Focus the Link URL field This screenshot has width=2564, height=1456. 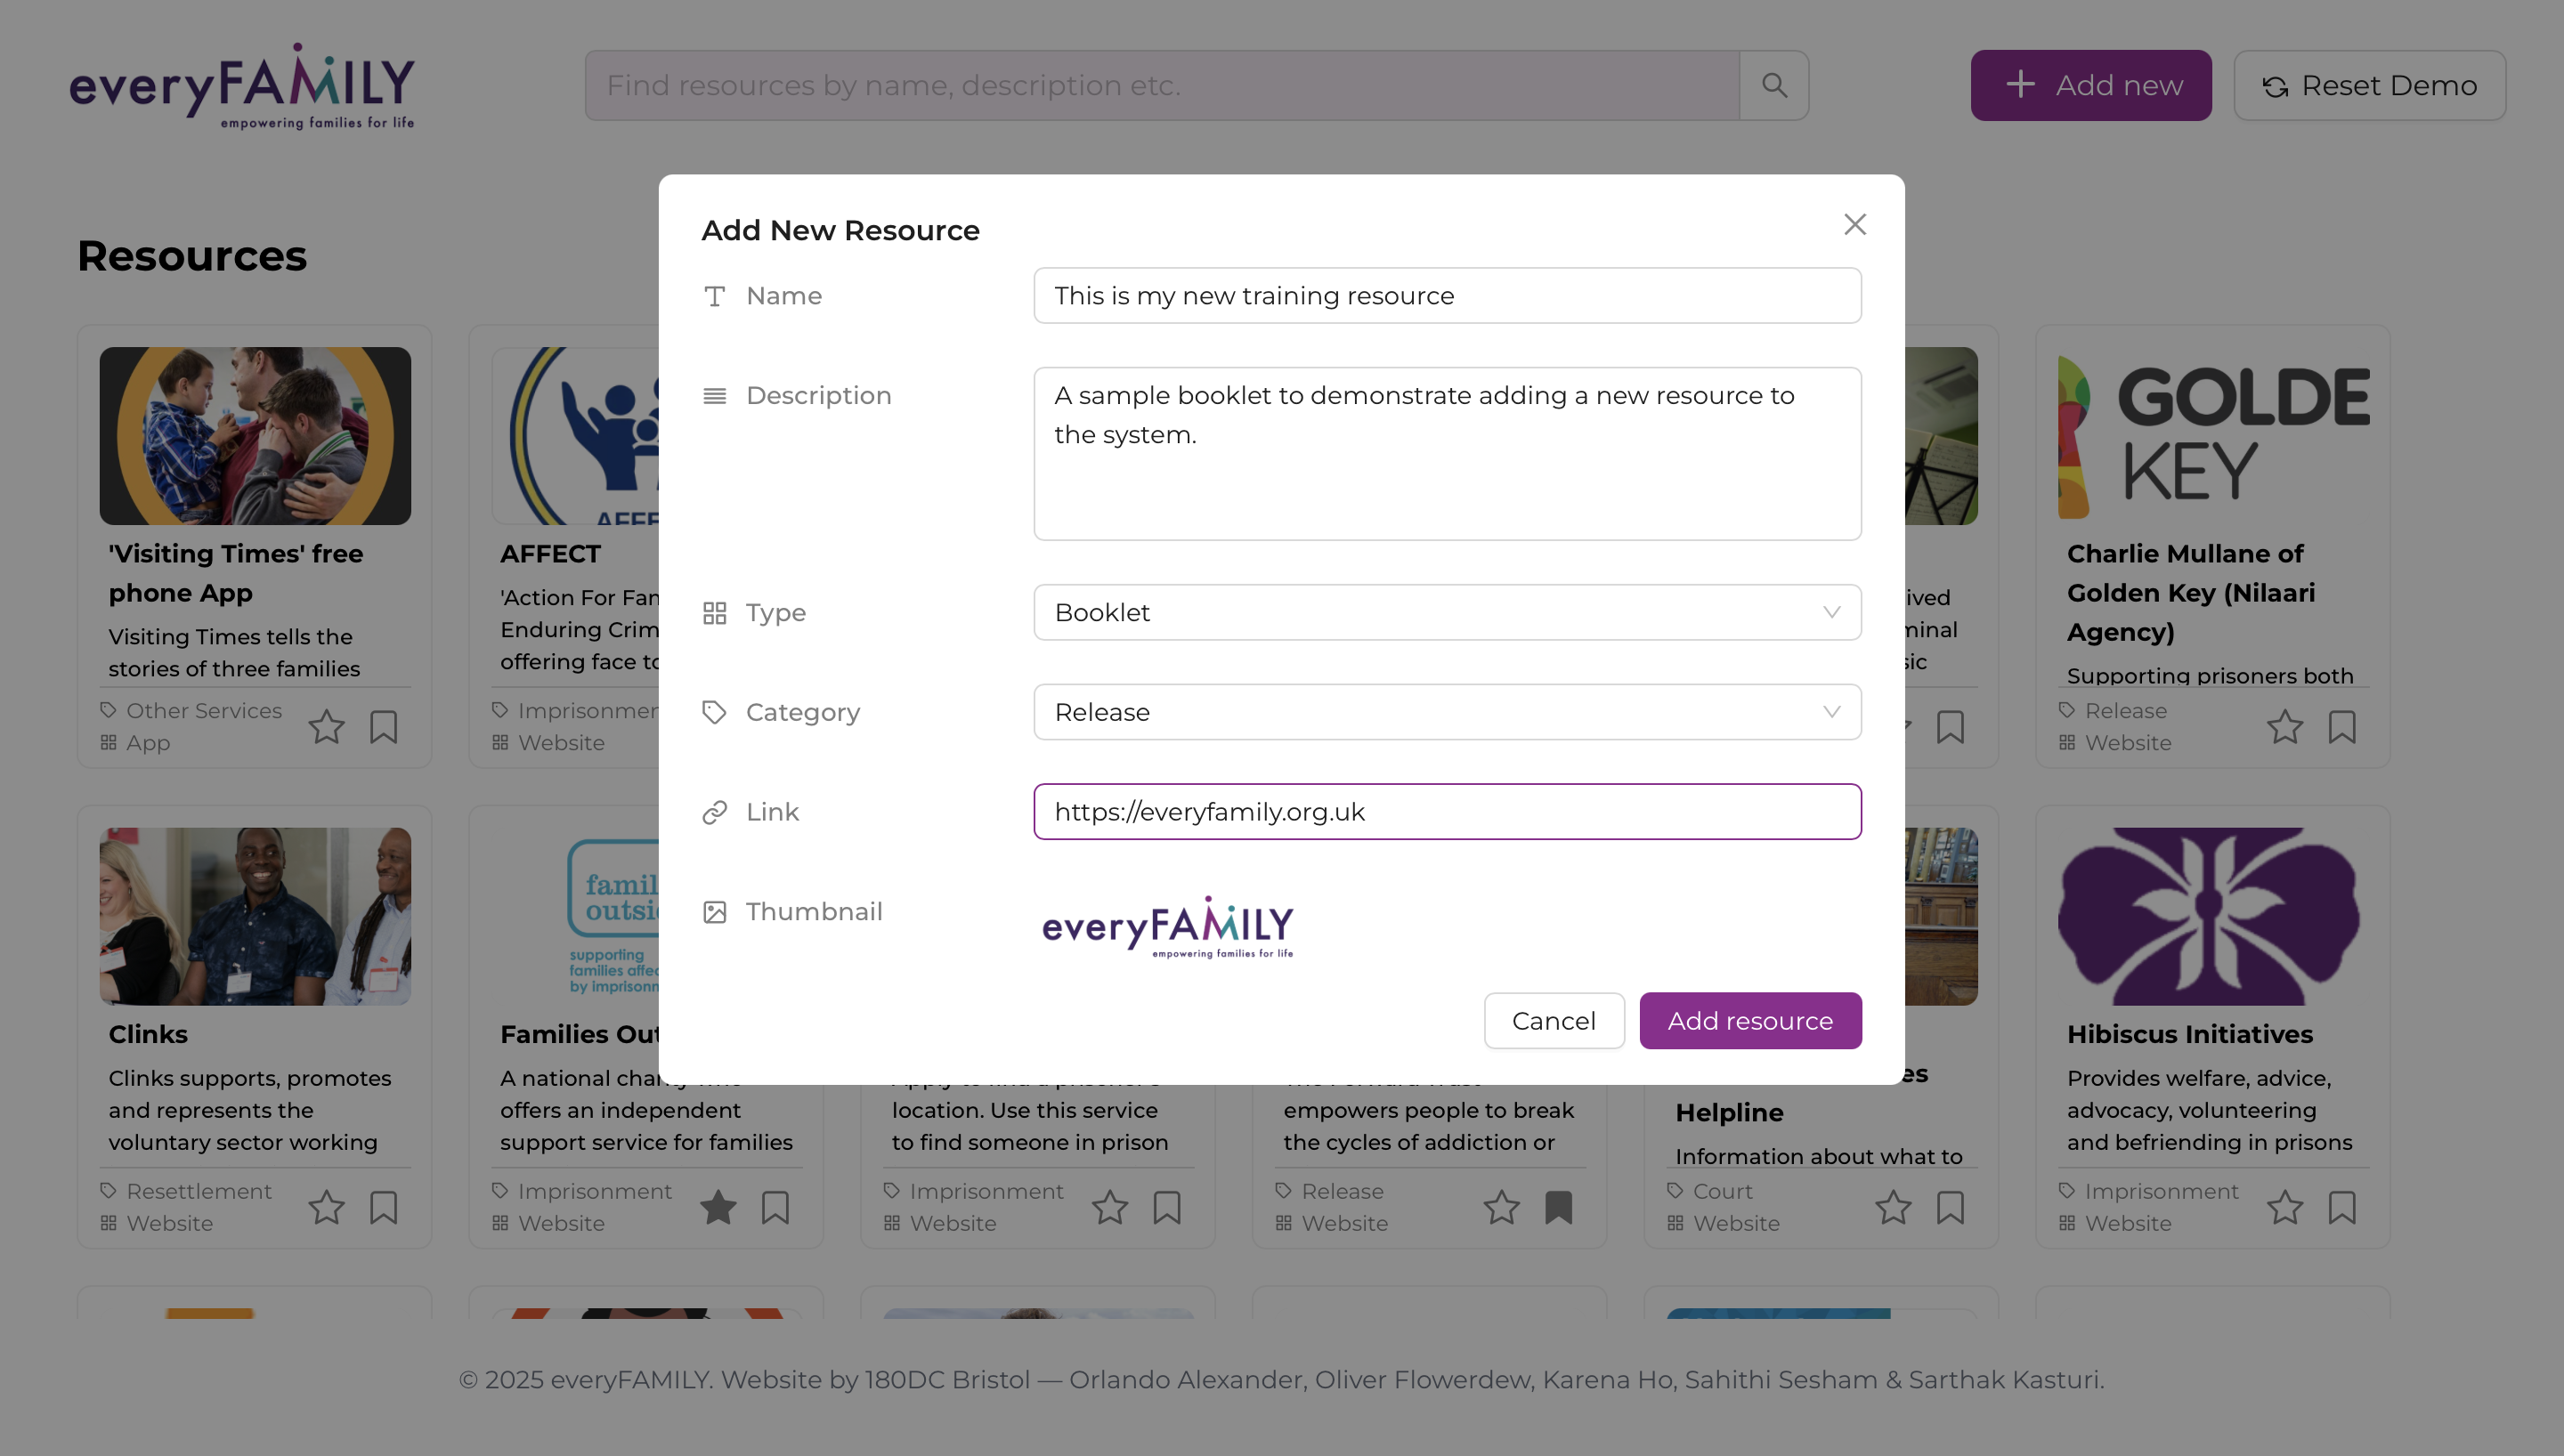pos(1447,811)
